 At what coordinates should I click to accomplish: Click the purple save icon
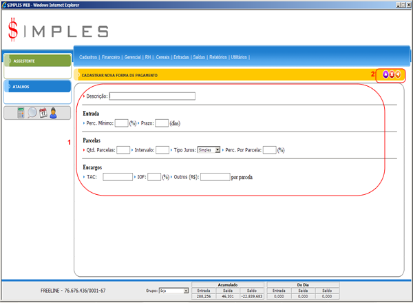(385, 74)
